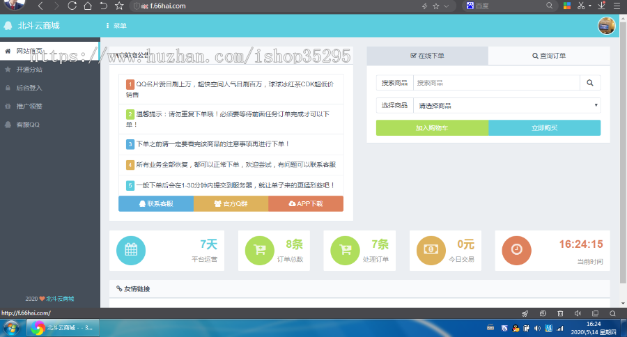Click the taskbar clock showing 16:24

tap(594, 328)
